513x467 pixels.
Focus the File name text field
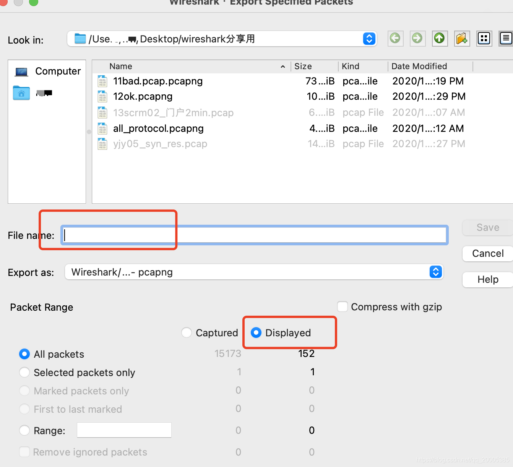255,235
